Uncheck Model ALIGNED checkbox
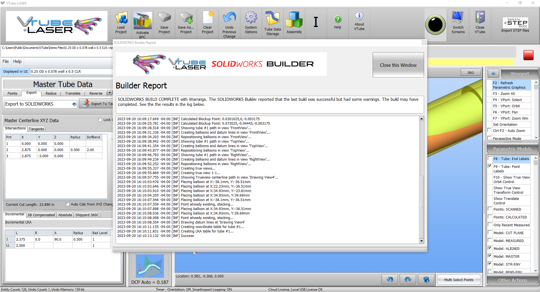The height and width of the screenshot is (292, 540). click(490, 248)
